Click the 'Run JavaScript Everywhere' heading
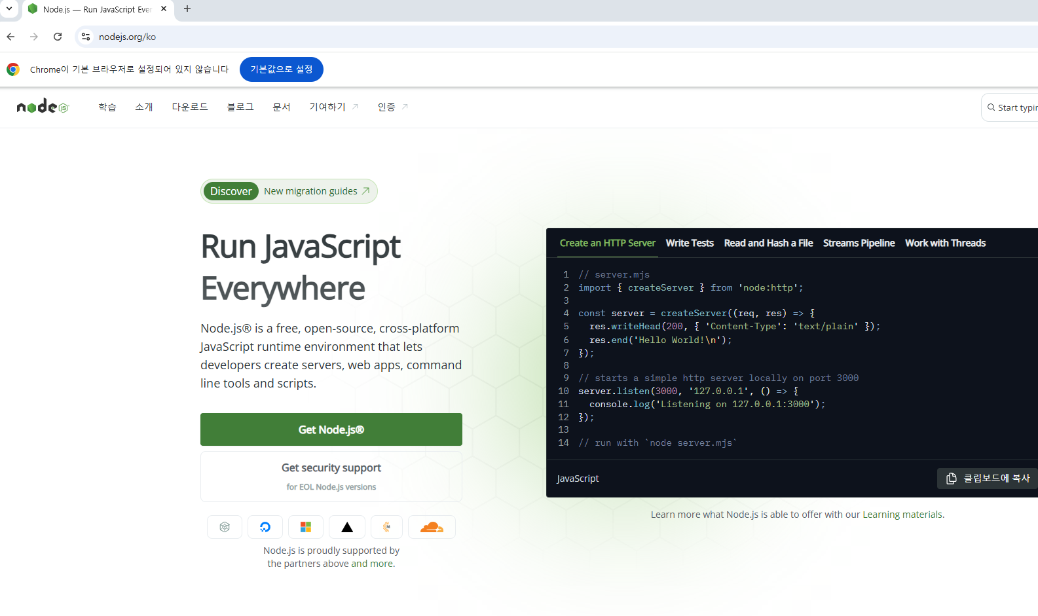The image size is (1038, 616). click(x=301, y=267)
